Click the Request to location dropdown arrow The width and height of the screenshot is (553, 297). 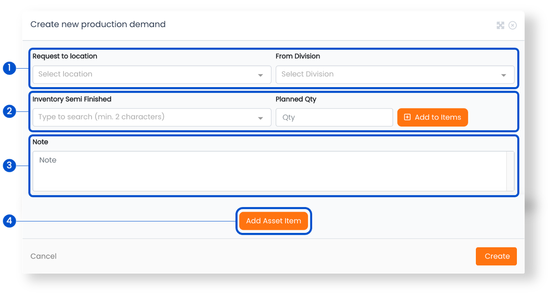point(260,75)
